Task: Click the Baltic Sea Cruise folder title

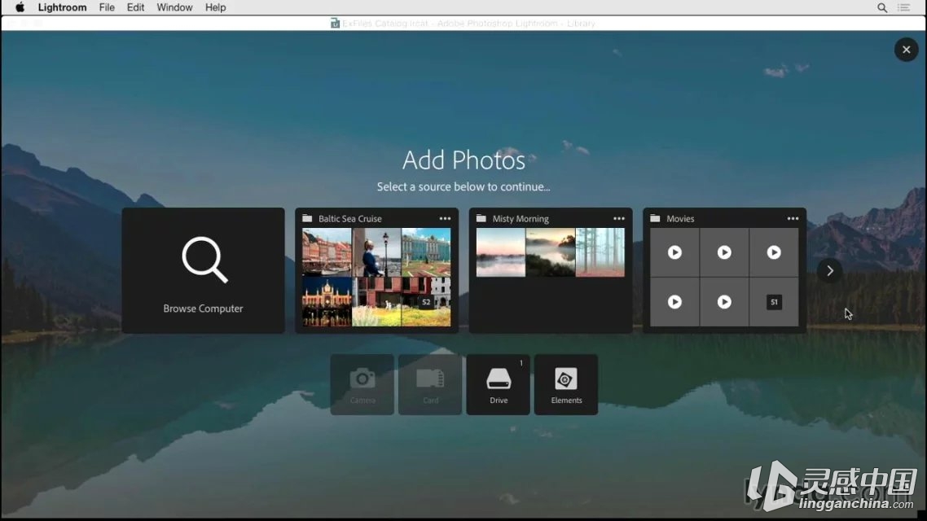Action: [x=350, y=218]
